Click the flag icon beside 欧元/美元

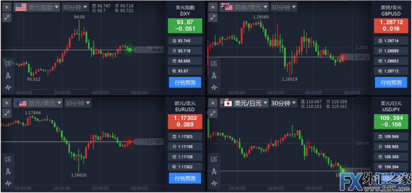pyautogui.click(x=21, y=102)
